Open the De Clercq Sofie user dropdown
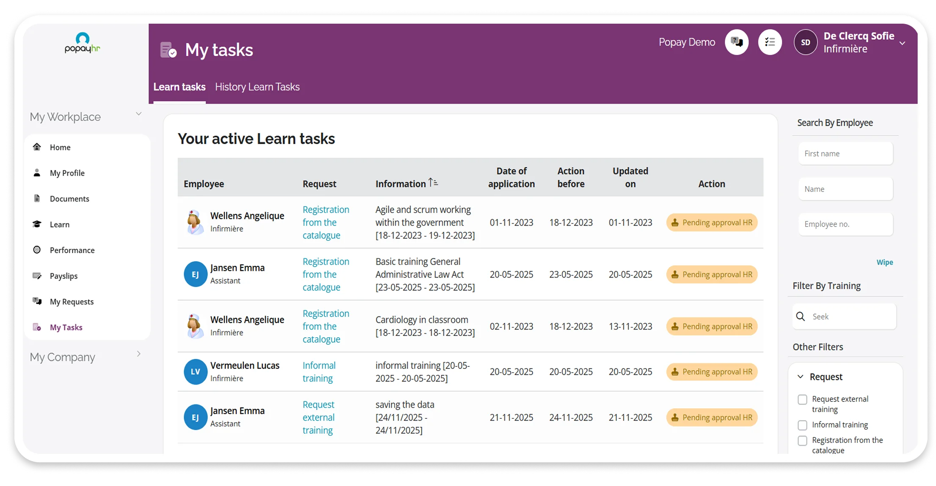This screenshot has width=936, height=486. coord(903,43)
